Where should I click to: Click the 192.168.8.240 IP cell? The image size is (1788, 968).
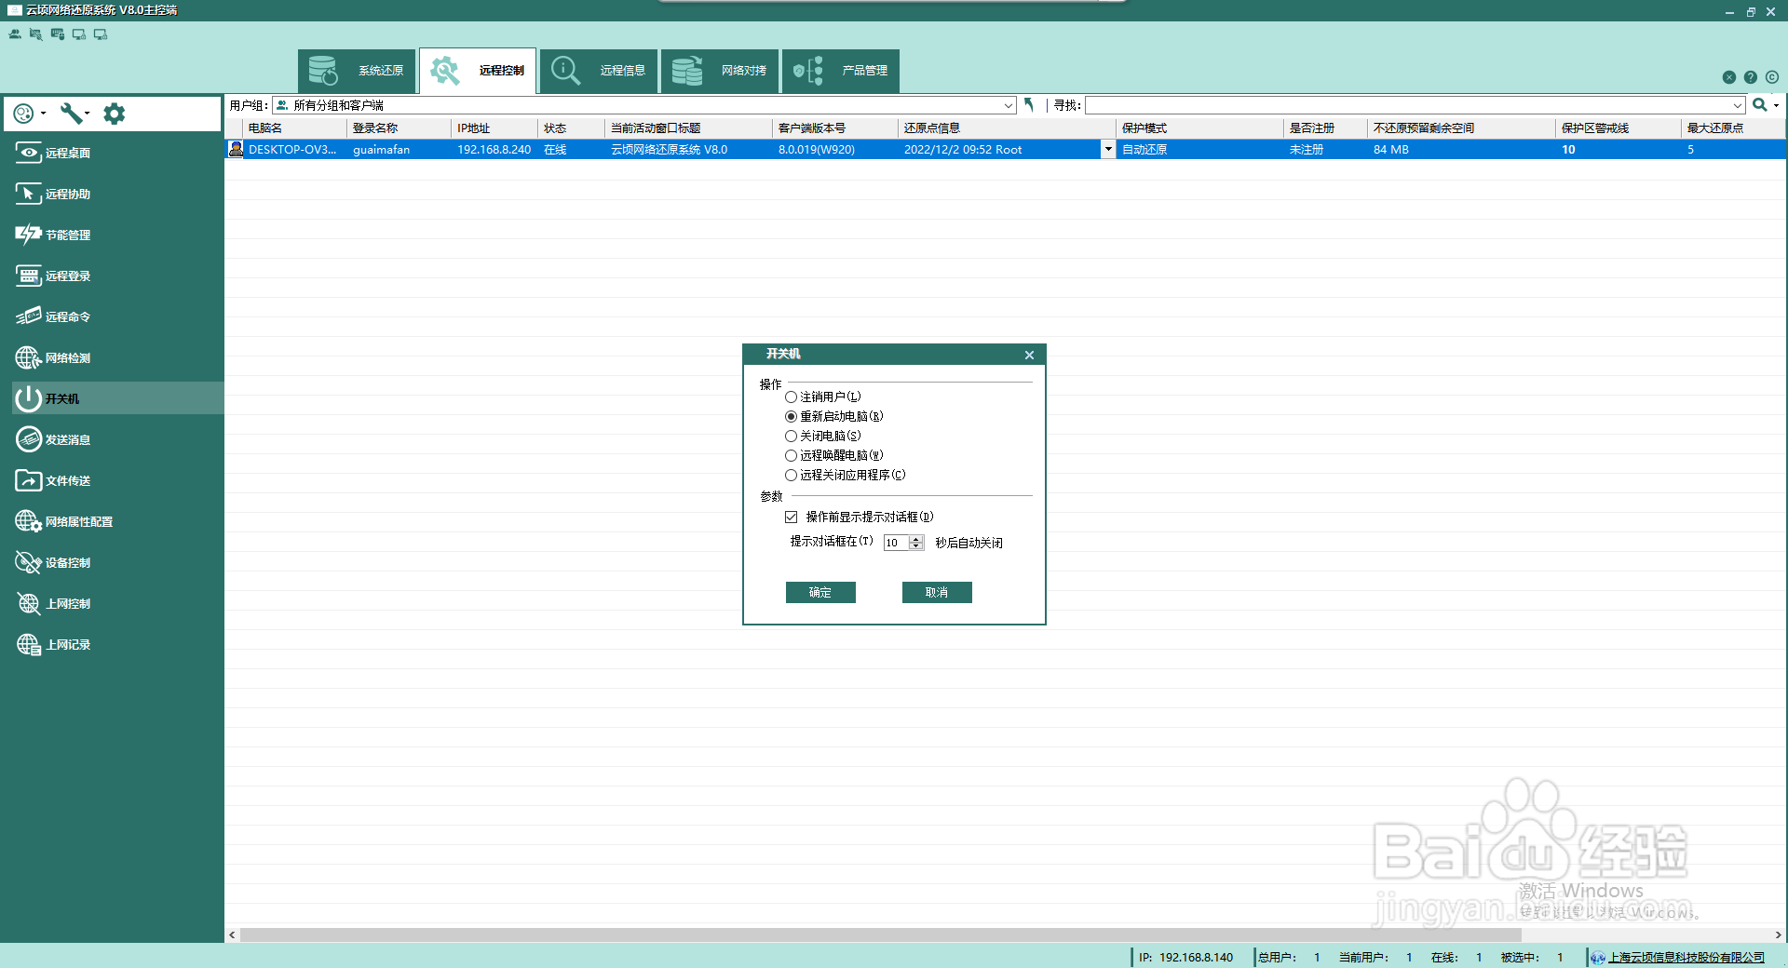[494, 149]
